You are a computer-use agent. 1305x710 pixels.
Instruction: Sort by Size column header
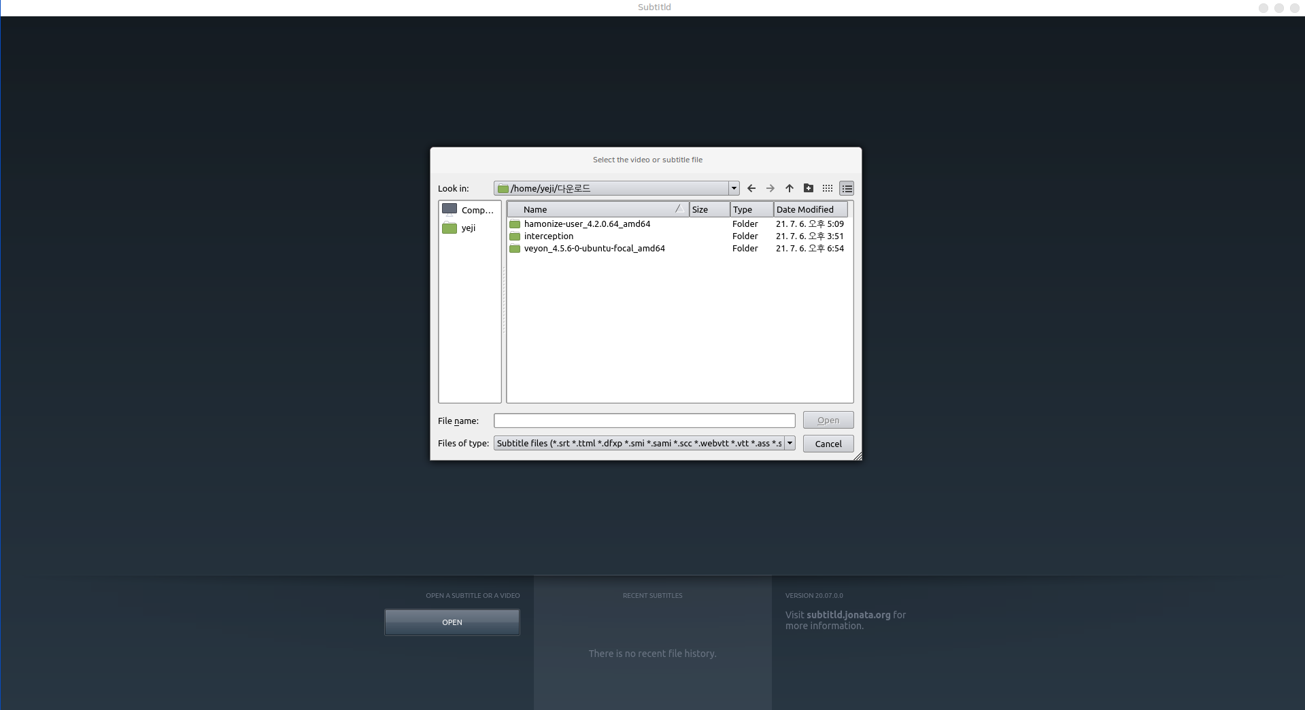[x=709, y=209]
